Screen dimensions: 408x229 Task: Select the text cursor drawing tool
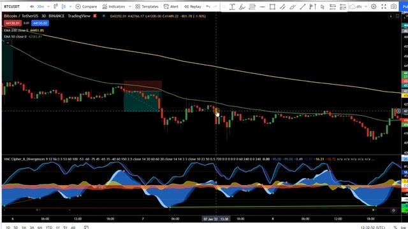[x=232, y=7]
